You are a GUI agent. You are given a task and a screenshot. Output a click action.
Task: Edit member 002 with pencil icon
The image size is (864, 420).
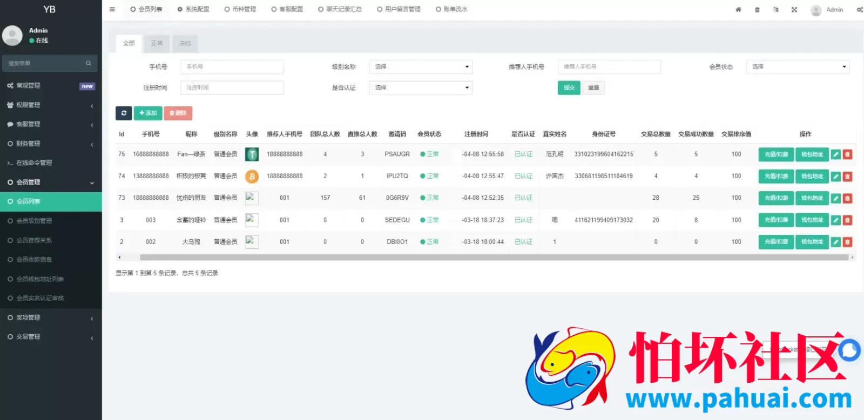pyautogui.click(x=836, y=242)
